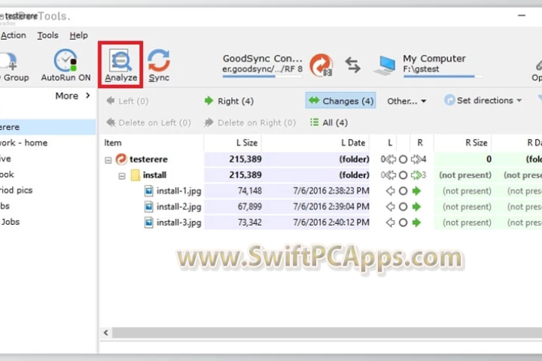The height and width of the screenshot is (361, 542).
Task: Set install-3.jpg direction to left arrow
Action: 390,223
